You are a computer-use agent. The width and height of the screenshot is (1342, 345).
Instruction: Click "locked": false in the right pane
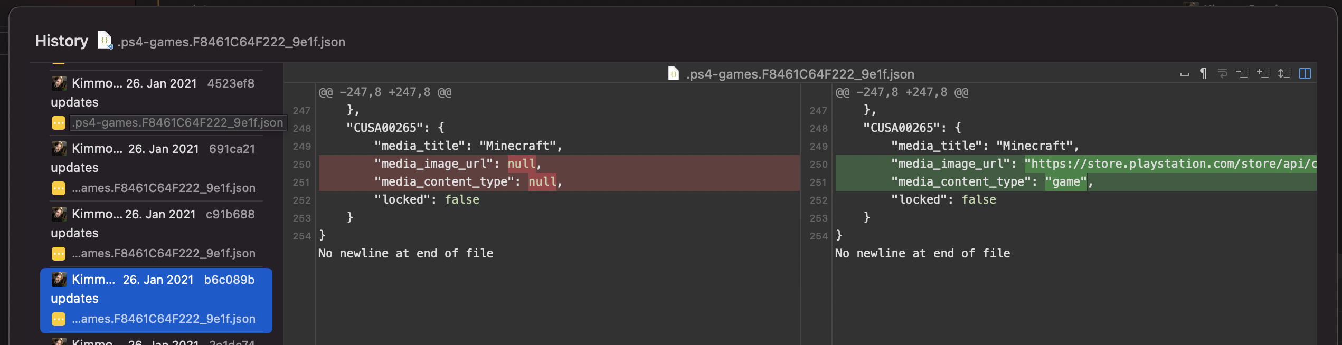(x=943, y=200)
